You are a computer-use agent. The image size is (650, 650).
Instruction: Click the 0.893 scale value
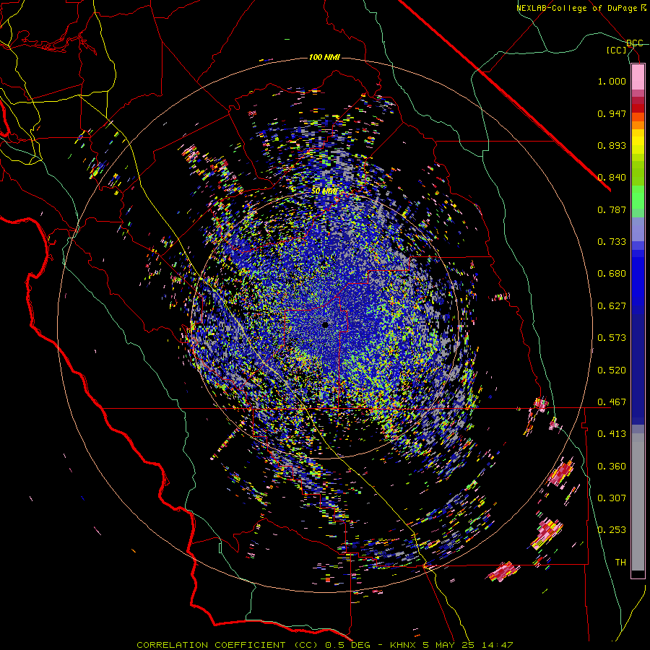point(612,145)
